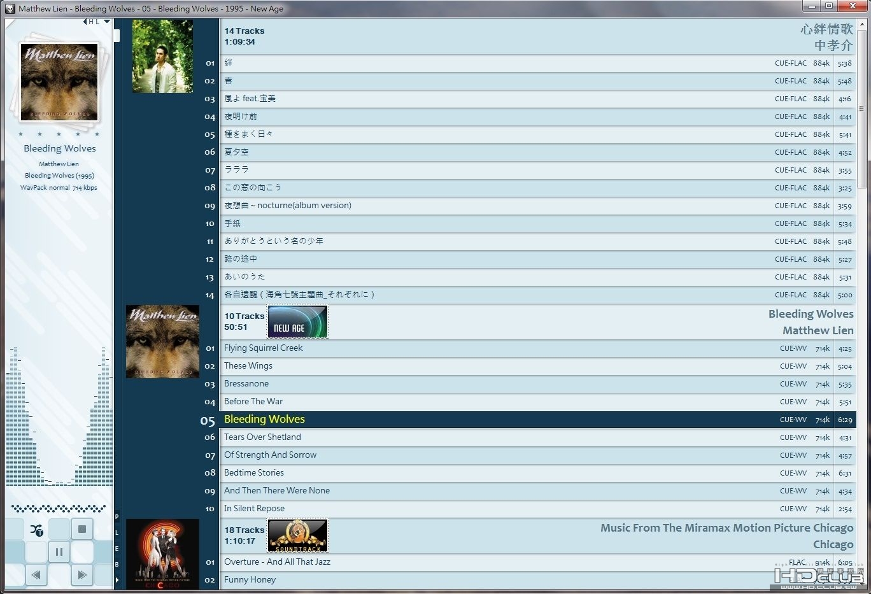Click the '心絆情歌' album group title
Viewport: 871px width, 594px height.
pyautogui.click(x=826, y=29)
